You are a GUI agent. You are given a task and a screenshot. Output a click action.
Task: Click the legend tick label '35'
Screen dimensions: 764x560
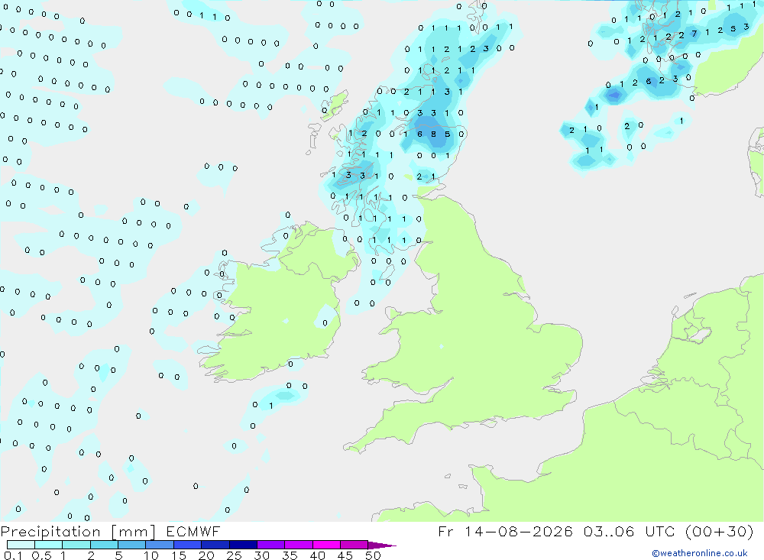(x=290, y=555)
